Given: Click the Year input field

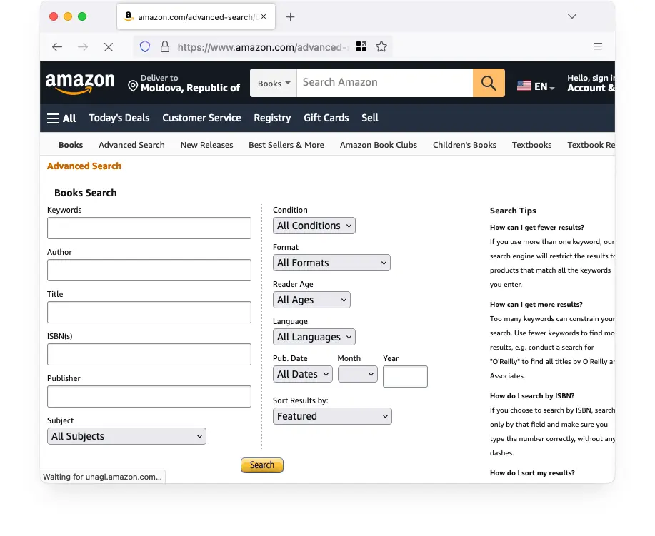Looking at the screenshot, I should [x=405, y=377].
